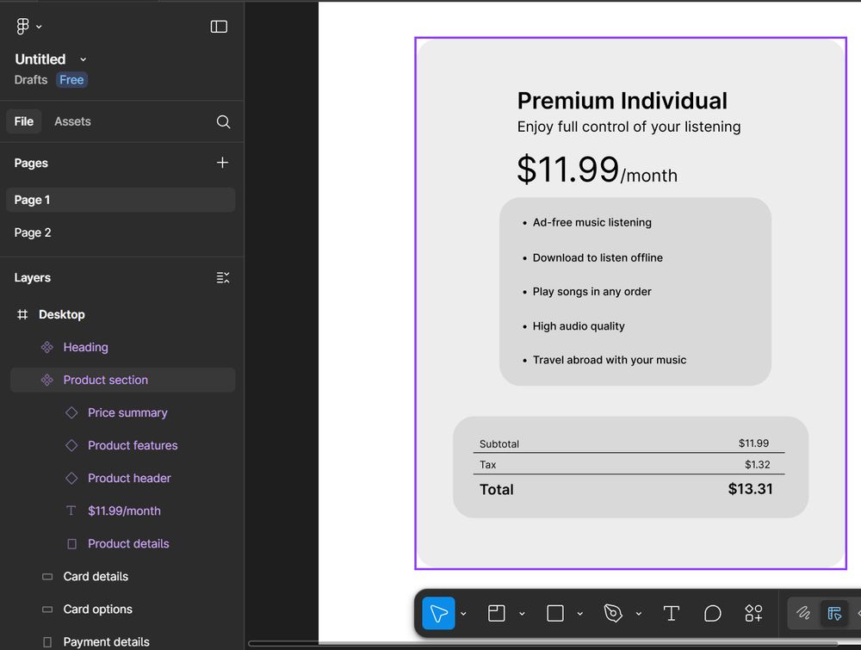Click the Price summary diamond icon

(71, 412)
